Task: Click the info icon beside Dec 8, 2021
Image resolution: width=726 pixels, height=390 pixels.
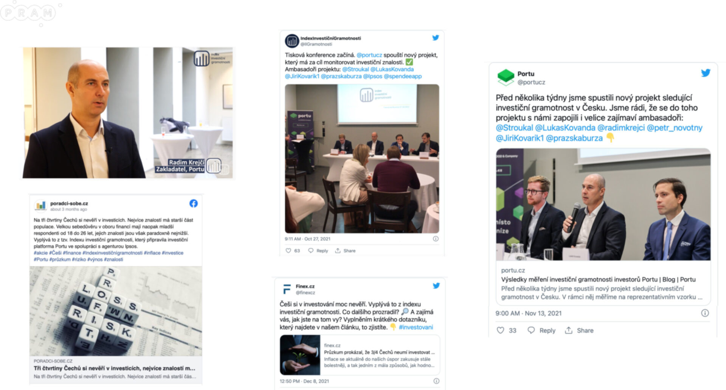Action: click(x=436, y=381)
